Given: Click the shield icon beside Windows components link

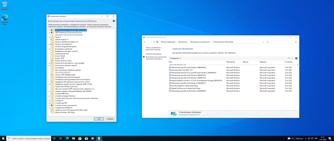Looking at the screenshot, I should (x=144, y=57).
